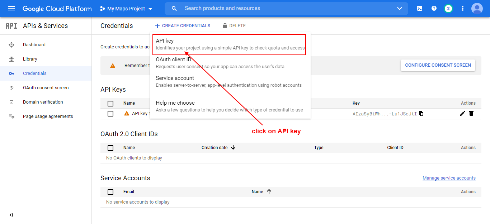490x224 pixels.
Task: Open Dashboard in sidebar
Action: 34,45
